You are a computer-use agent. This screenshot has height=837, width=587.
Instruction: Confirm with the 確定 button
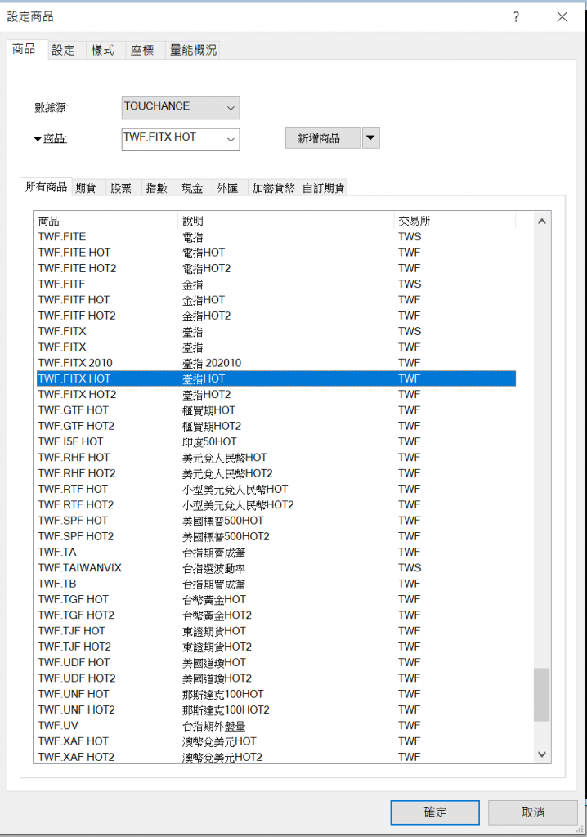pos(435,812)
